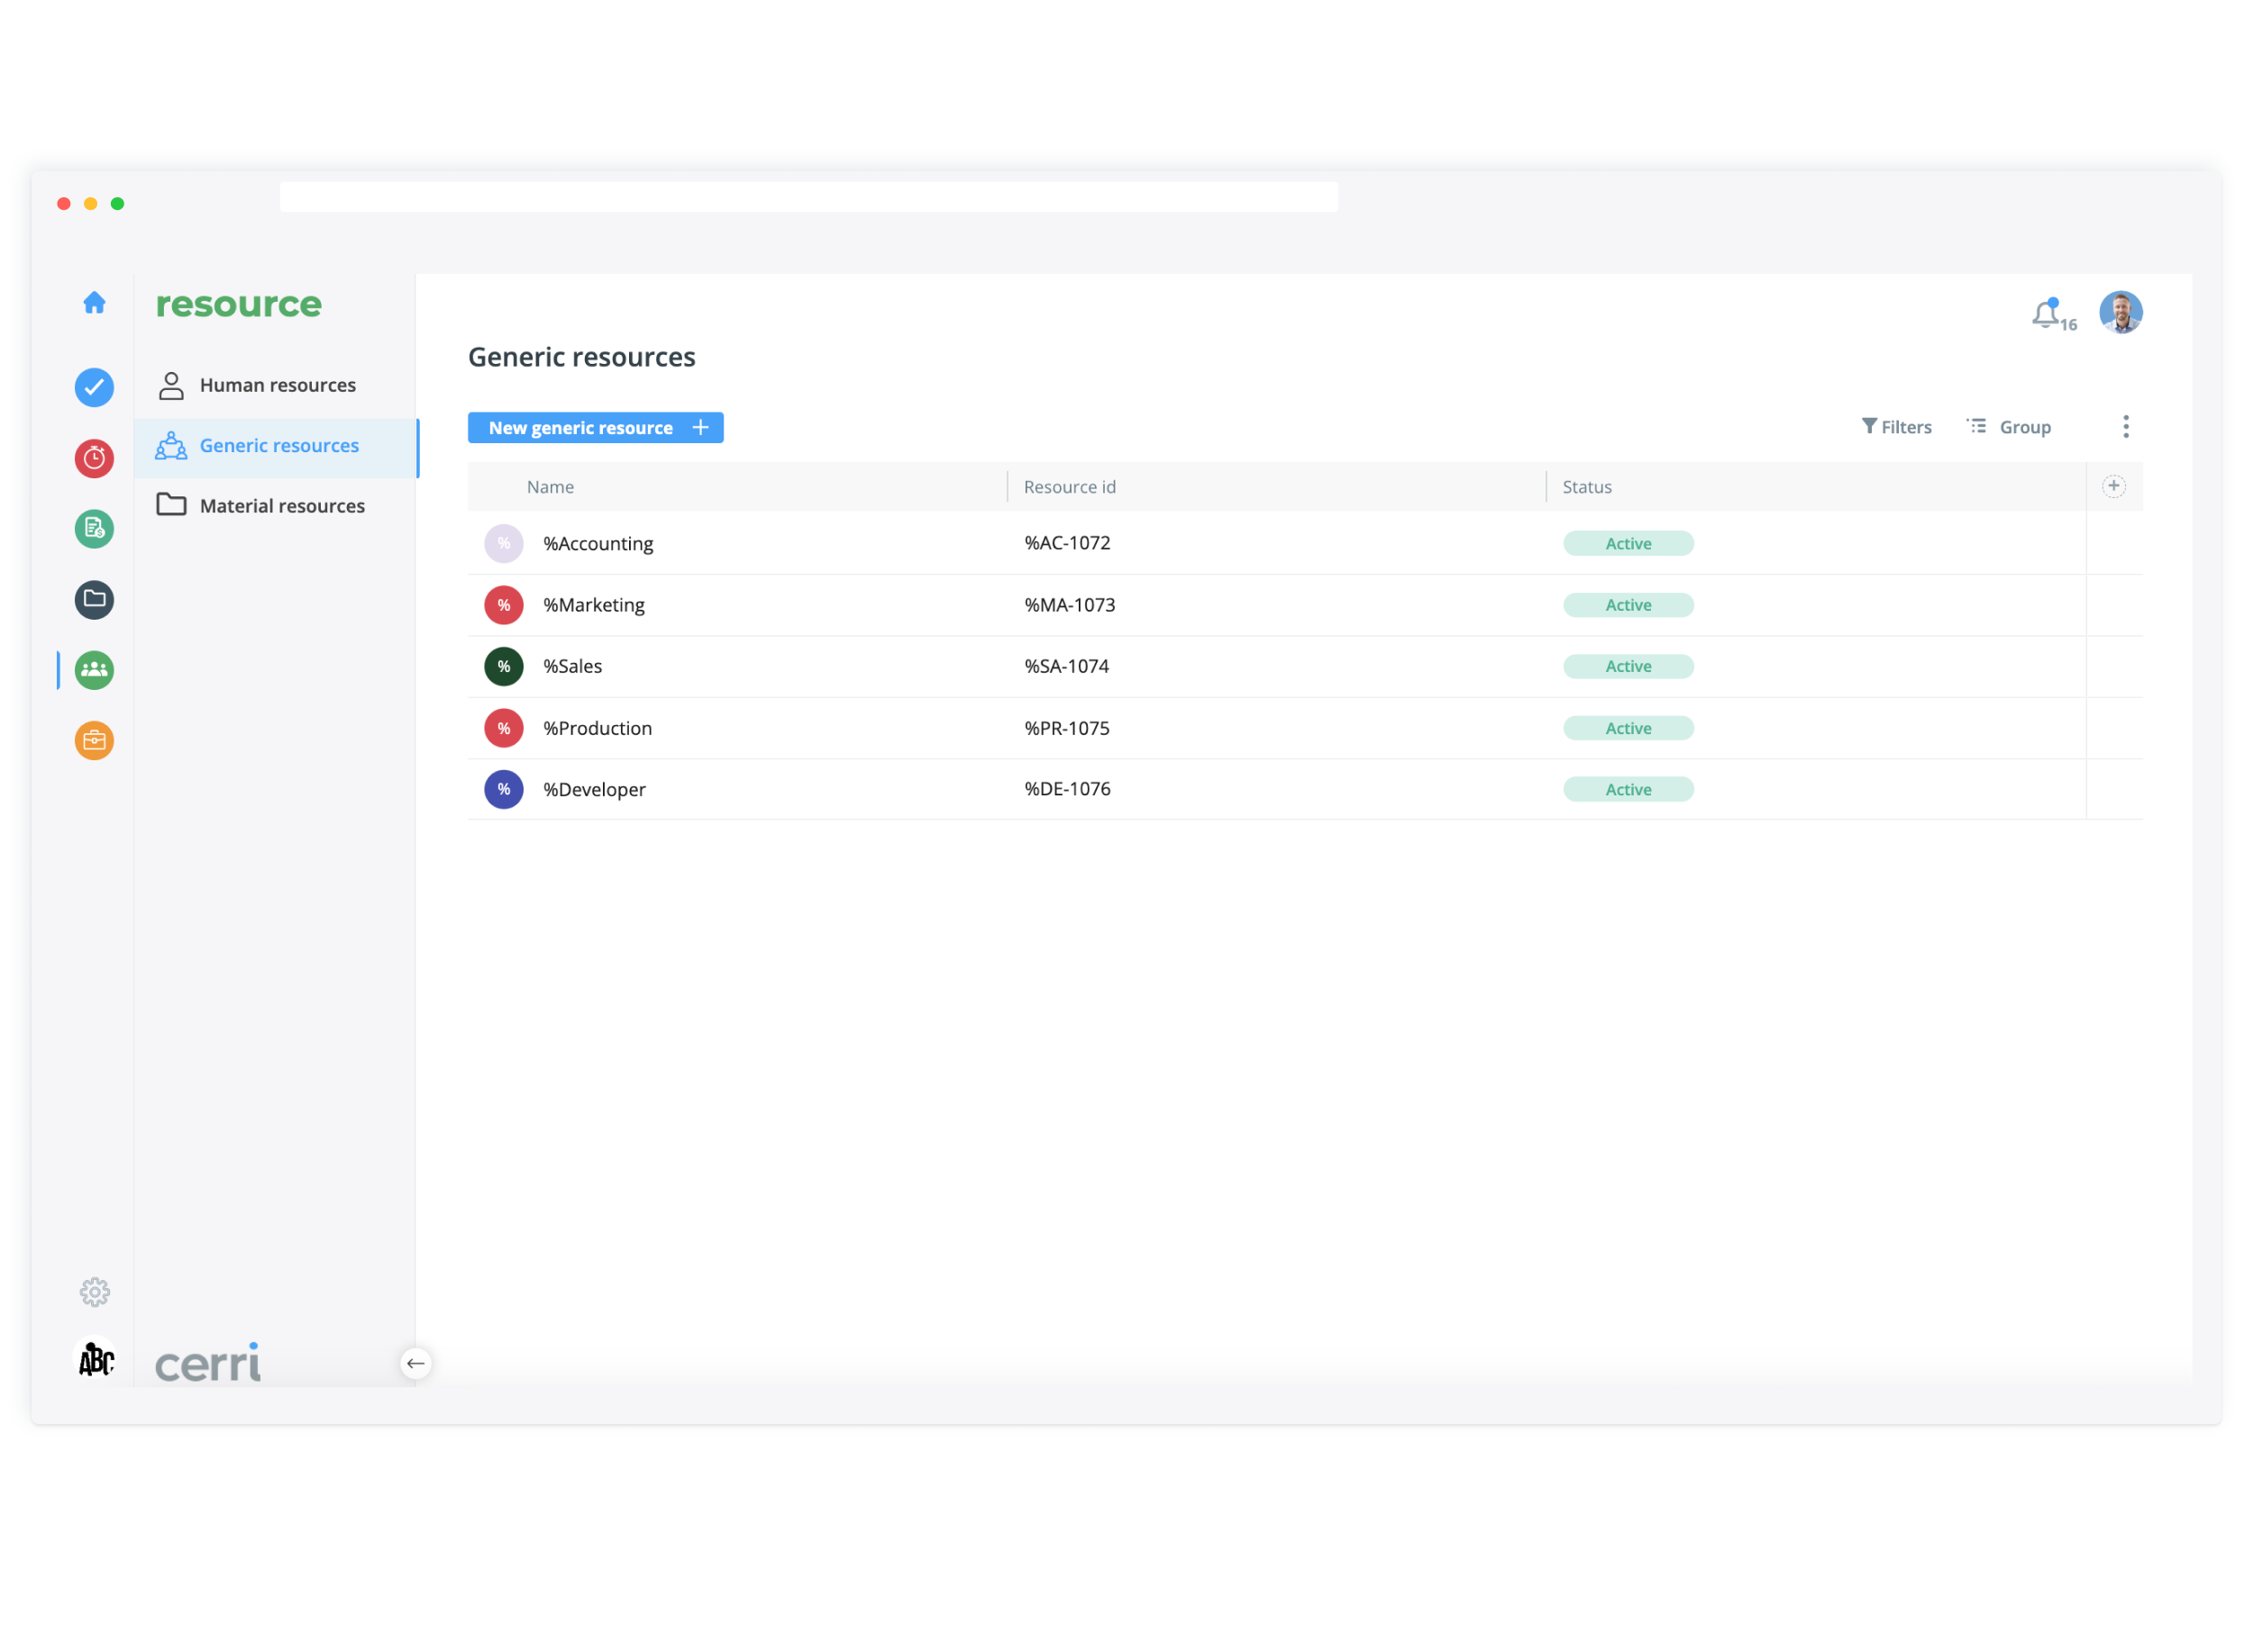The height and width of the screenshot is (1652, 2253).
Task: Open user profile avatar menu
Action: (2121, 313)
